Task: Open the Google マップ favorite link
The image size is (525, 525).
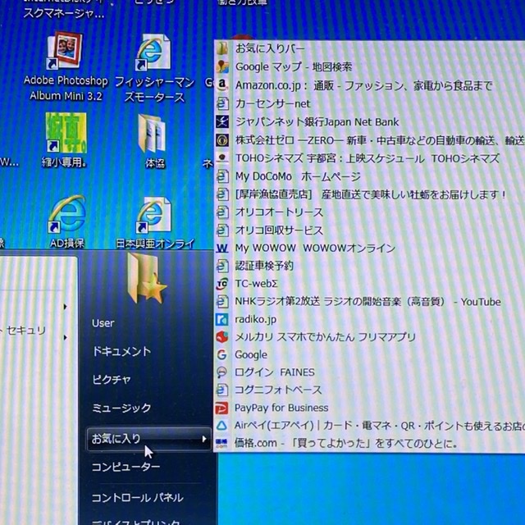Action: tap(293, 66)
